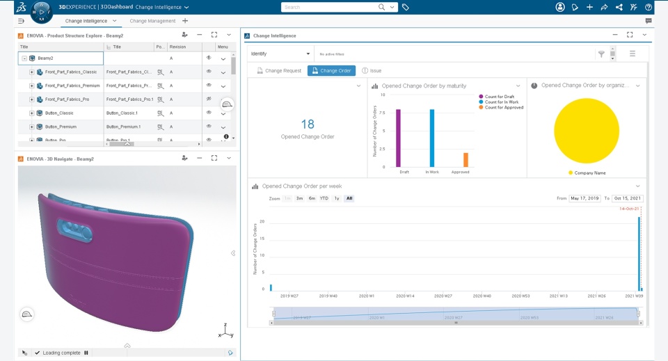Viewport: 668px width, 361px height.
Task: Toggle Count for In Work legend entry
Action: (499, 102)
